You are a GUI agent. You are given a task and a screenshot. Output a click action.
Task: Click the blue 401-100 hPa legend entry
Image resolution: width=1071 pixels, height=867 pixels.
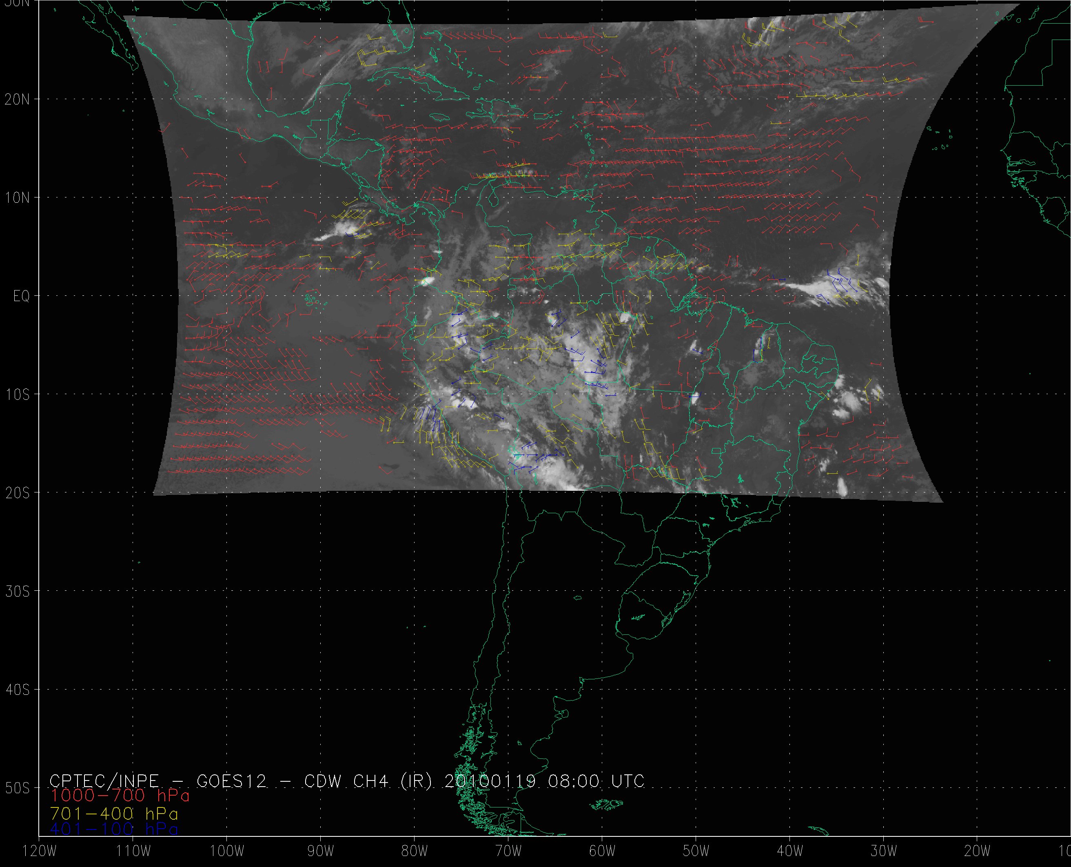[x=114, y=829]
